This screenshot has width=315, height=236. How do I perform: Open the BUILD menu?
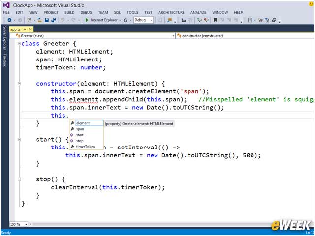pos(69,12)
